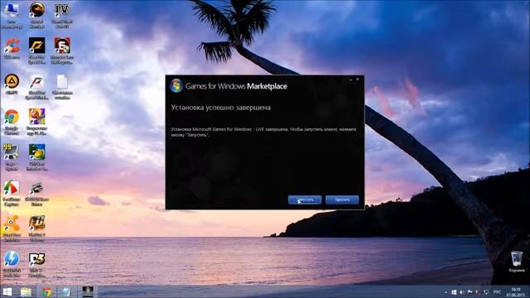The width and height of the screenshot is (530, 298).
Task: Close the Games for Windows Marketplace dialog
Action: click(x=358, y=79)
